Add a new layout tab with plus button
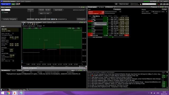 (x=28, y=90)
